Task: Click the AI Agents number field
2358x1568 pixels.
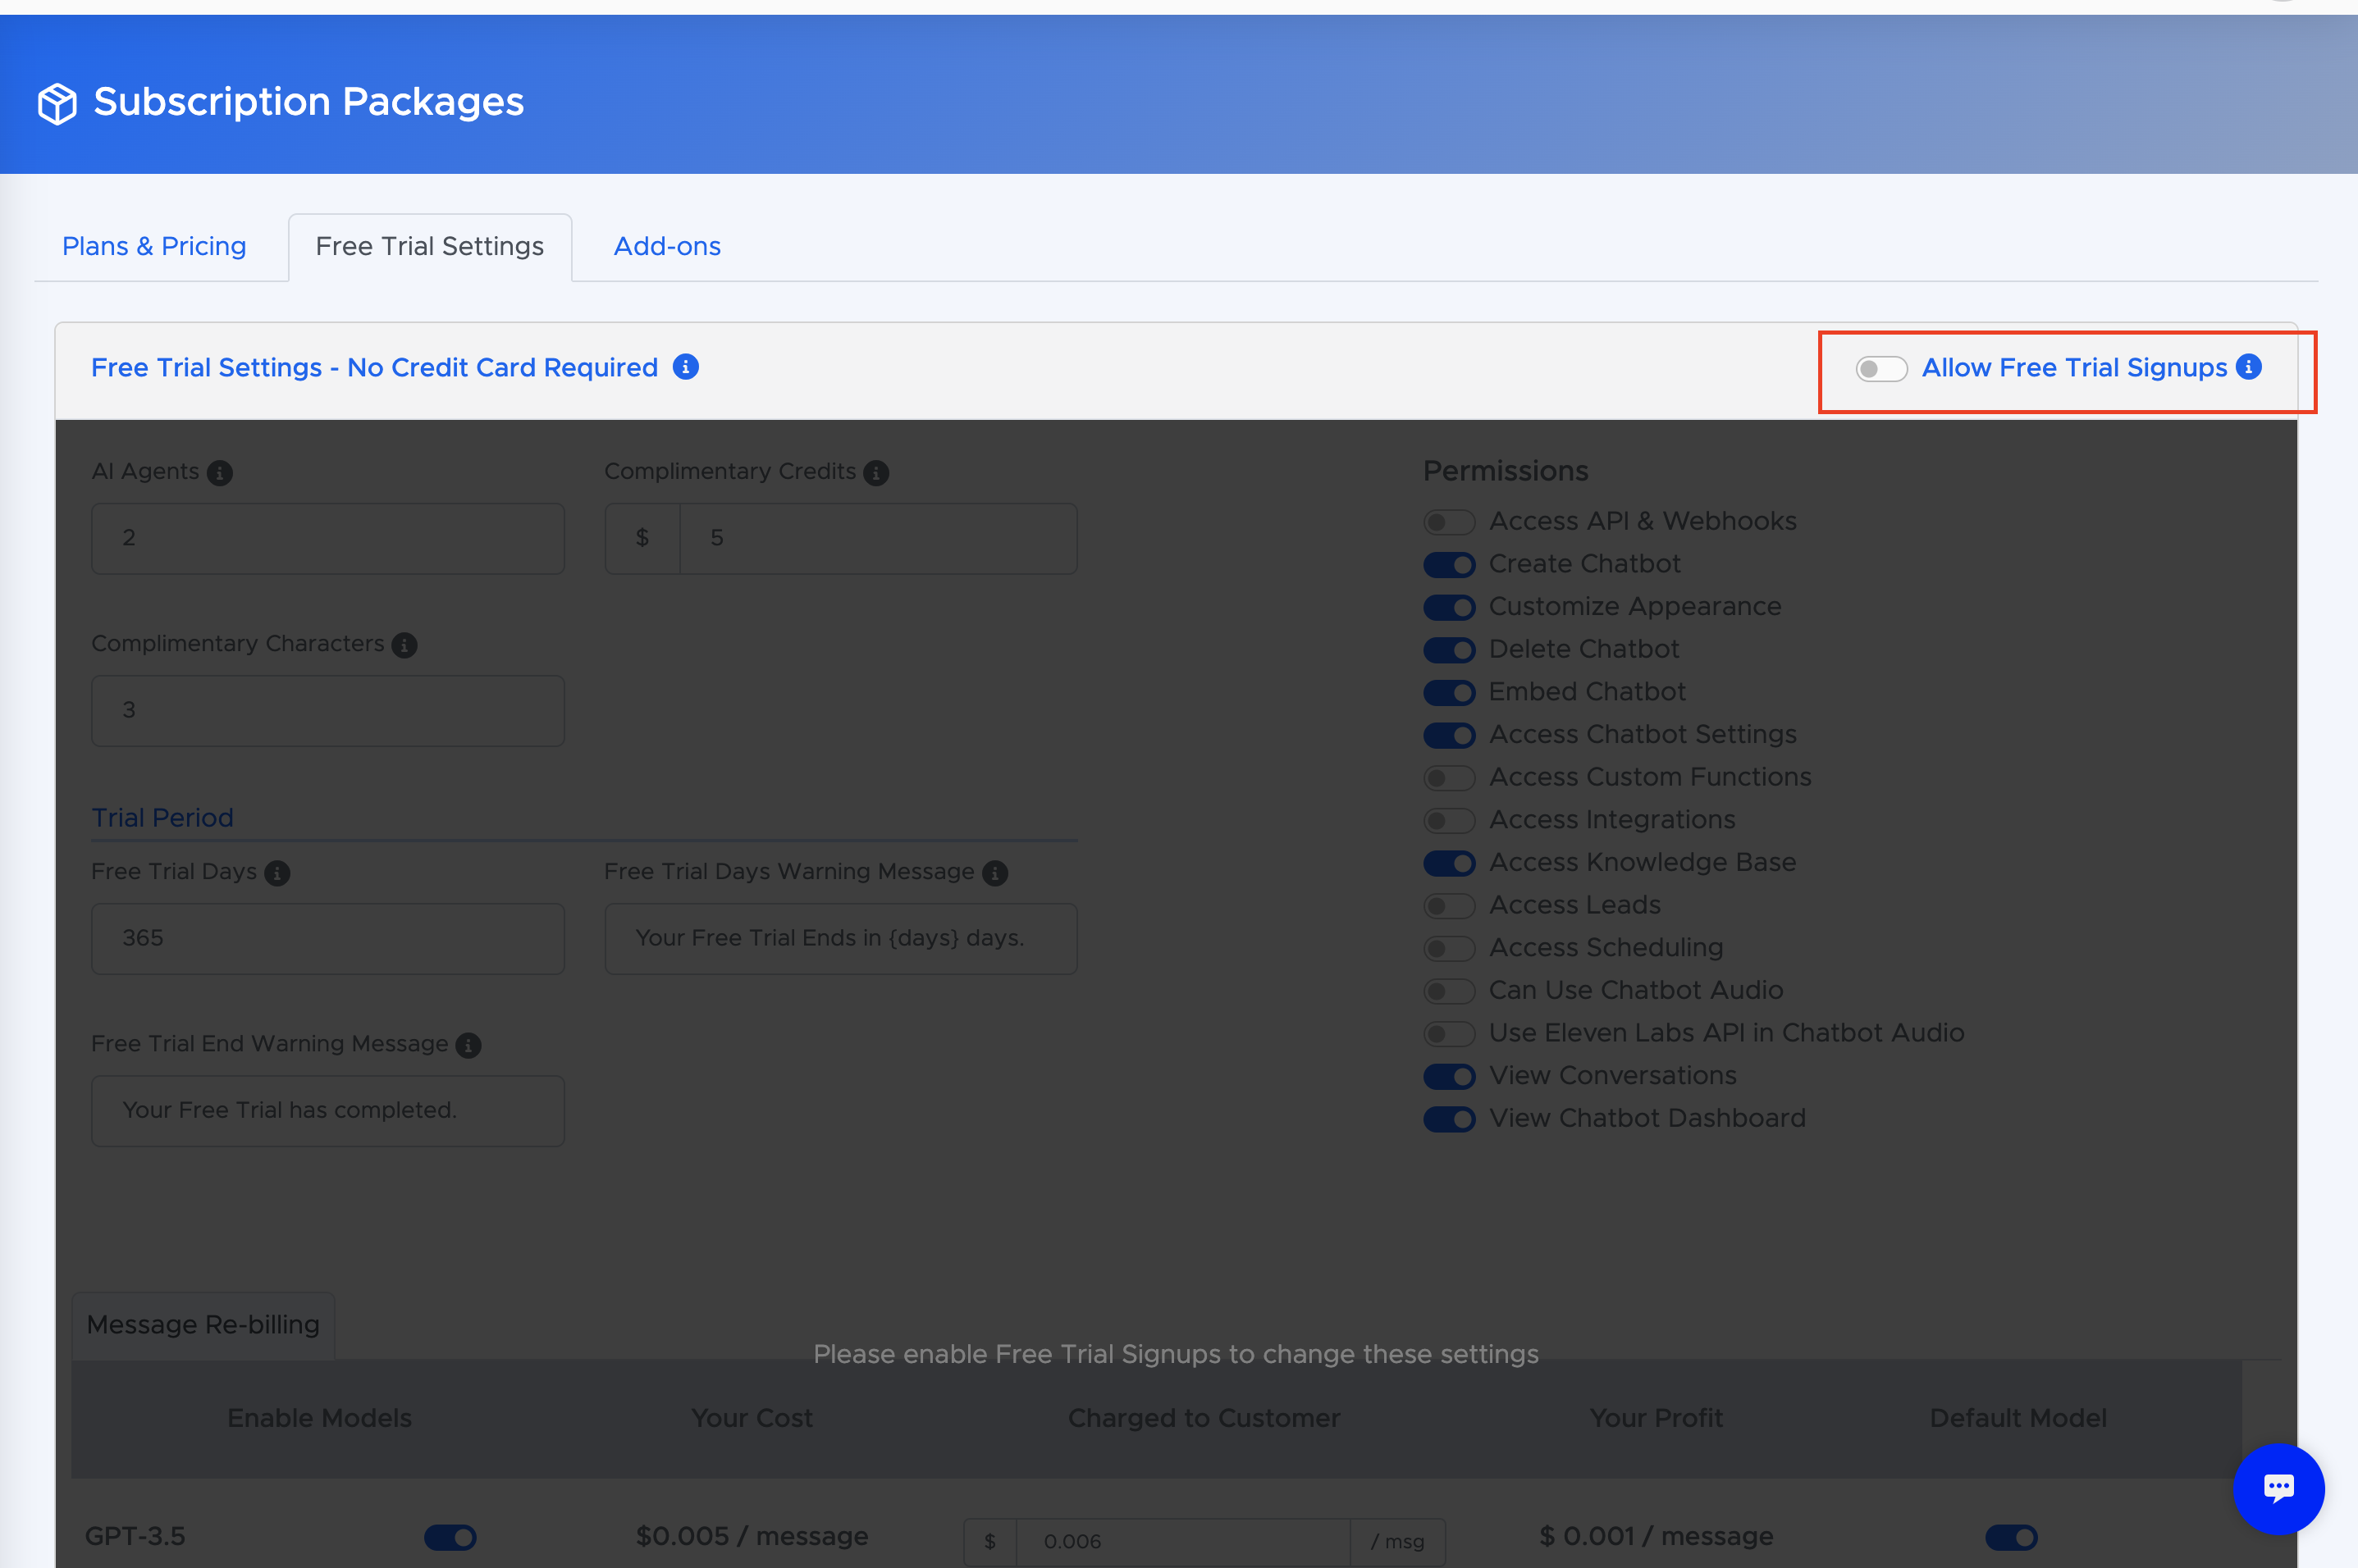Action: tap(328, 538)
